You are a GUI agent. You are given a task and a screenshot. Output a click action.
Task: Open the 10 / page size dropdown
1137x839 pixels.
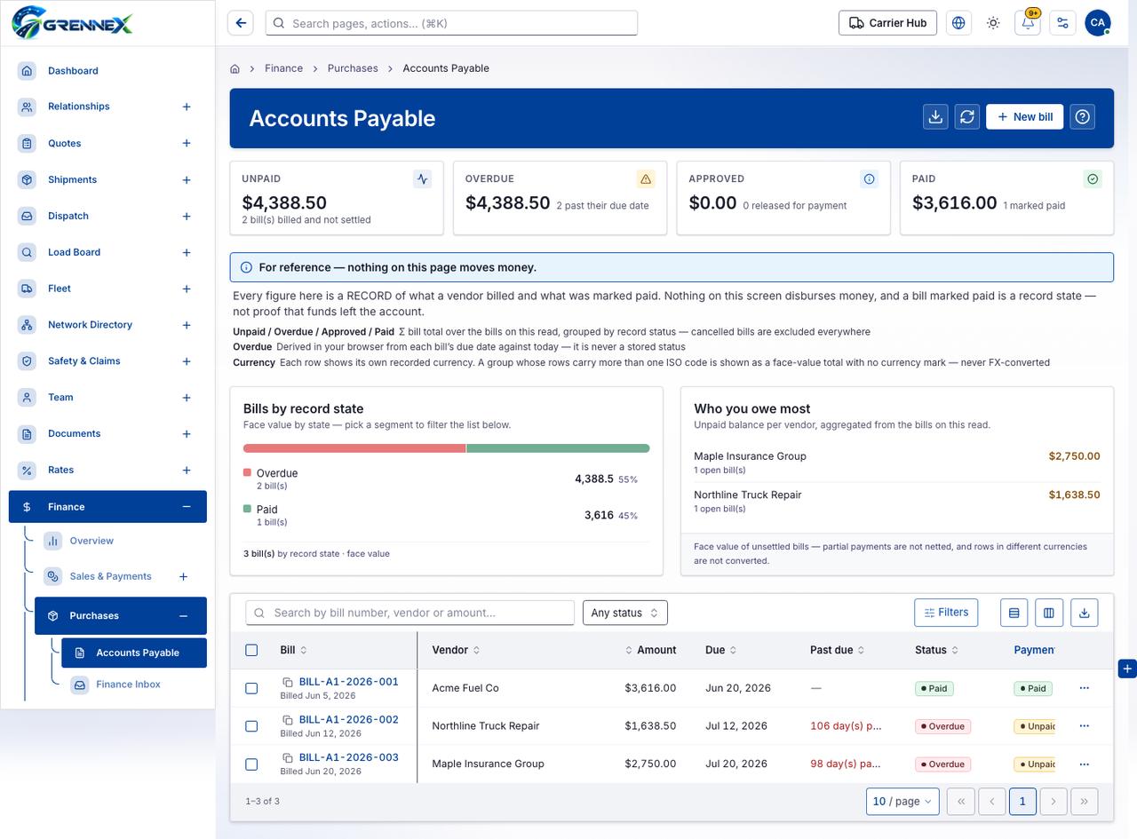[x=902, y=801]
